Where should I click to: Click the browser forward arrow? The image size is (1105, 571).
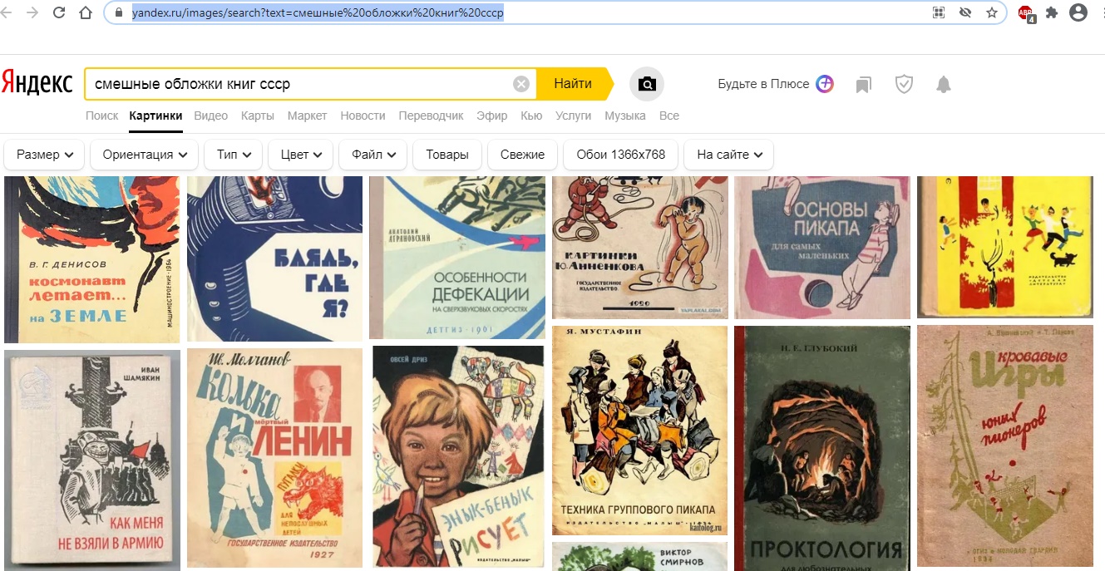pyautogui.click(x=32, y=13)
